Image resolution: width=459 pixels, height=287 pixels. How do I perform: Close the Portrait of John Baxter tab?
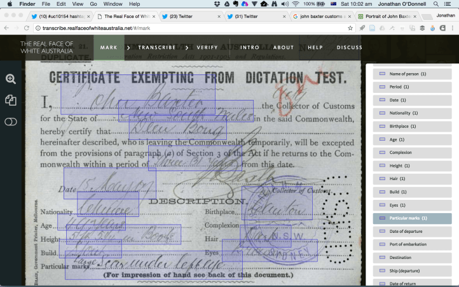pyautogui.click(x=414, y=17)
